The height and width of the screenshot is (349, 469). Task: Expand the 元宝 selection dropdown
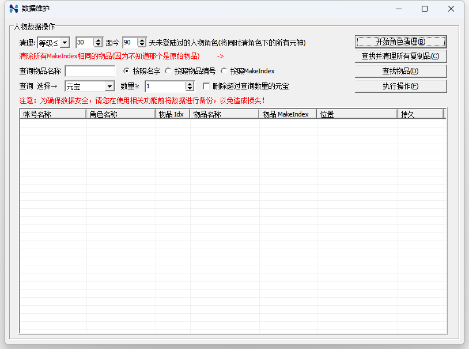[x=109, y=86]
